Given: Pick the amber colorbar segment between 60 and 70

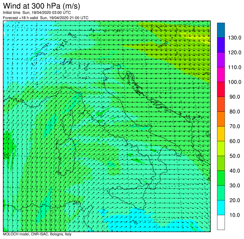Looking at the screenshot, I should tap(221, 133).
